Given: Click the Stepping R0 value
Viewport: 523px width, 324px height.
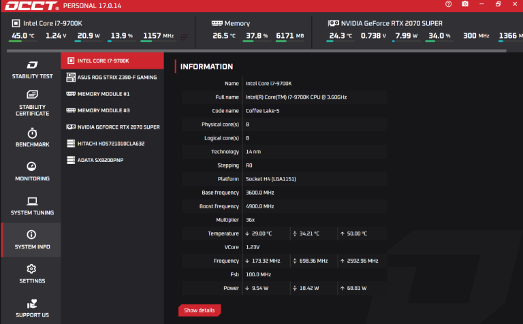Looking at the screenshot, I should pos(249,165).
